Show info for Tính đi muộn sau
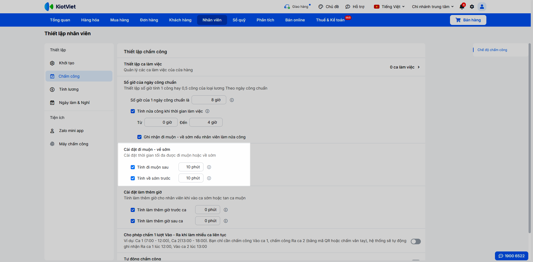Viewport: 533px width, 262px height. point(209,167)
